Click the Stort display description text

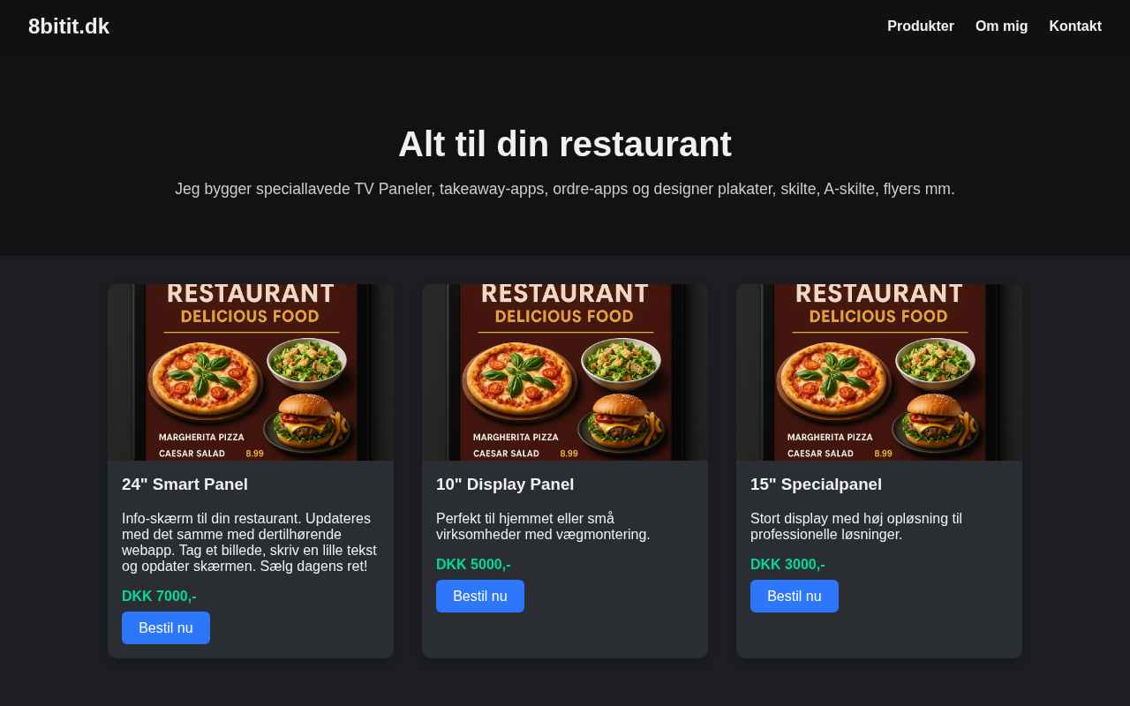pos(856,526)
